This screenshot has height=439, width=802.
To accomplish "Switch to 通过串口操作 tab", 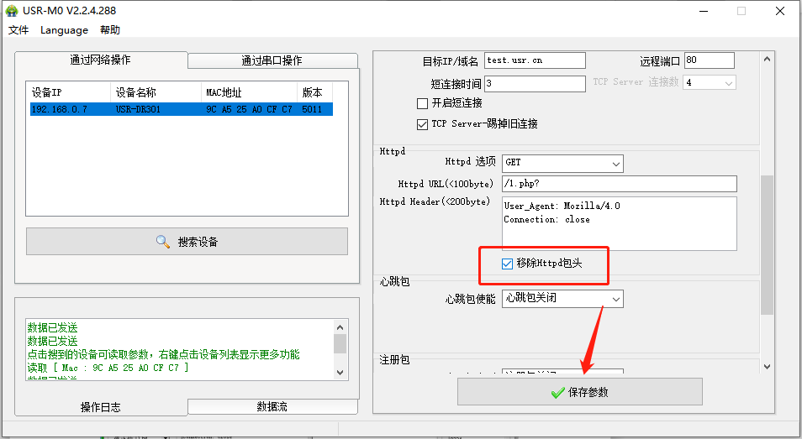I will pos(272,60).
